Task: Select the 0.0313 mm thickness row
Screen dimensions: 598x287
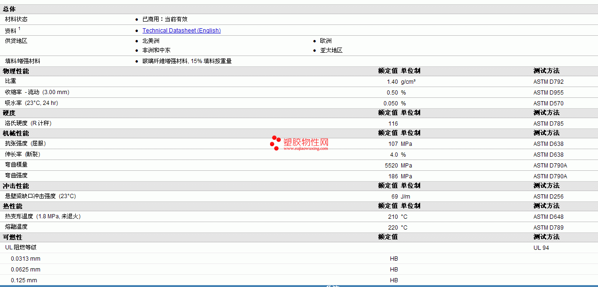Action: [299, 258]
